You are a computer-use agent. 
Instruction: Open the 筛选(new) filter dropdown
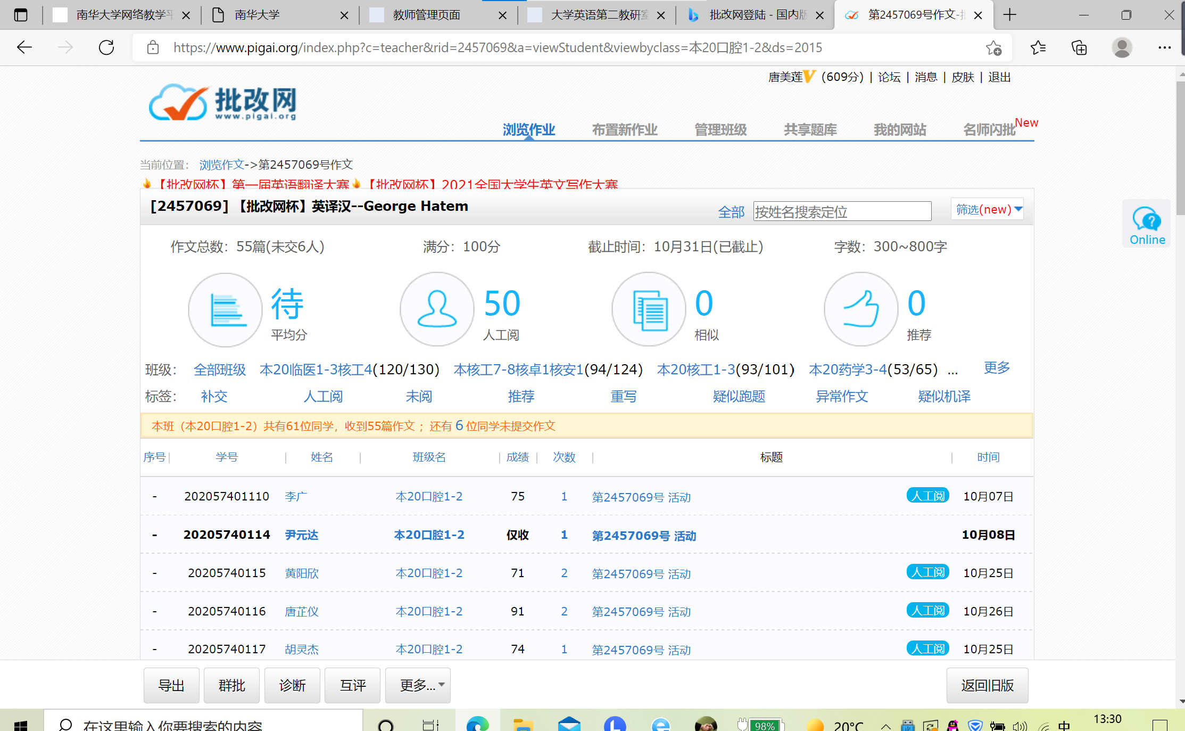pyautogui.click(x=988, y=209)
